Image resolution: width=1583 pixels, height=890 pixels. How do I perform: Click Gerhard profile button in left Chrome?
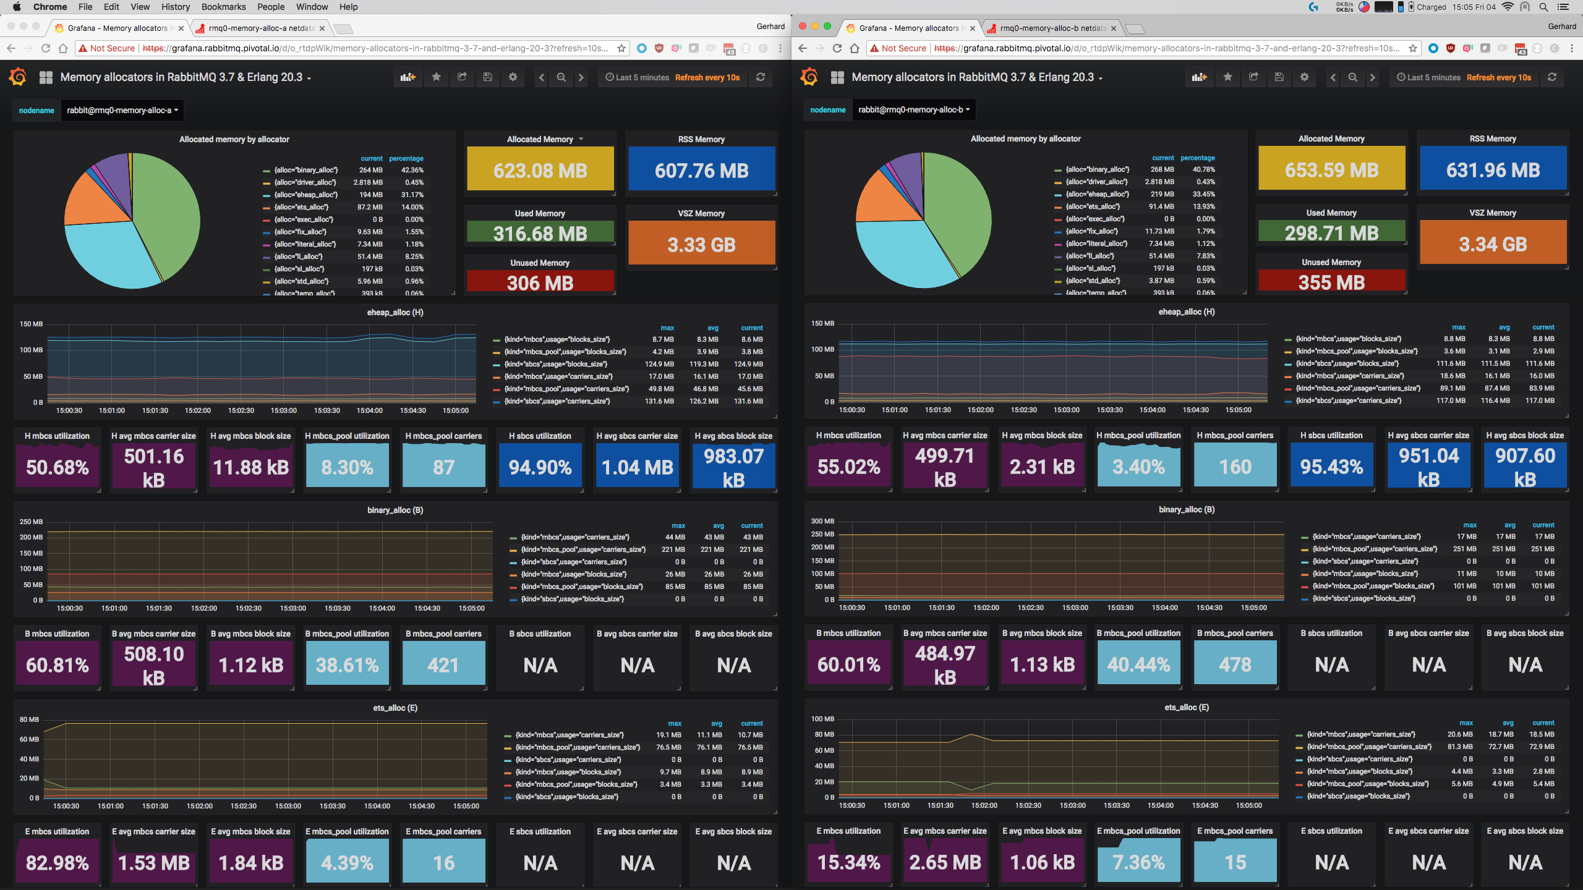pyautogui.click(x=770, y=27)
